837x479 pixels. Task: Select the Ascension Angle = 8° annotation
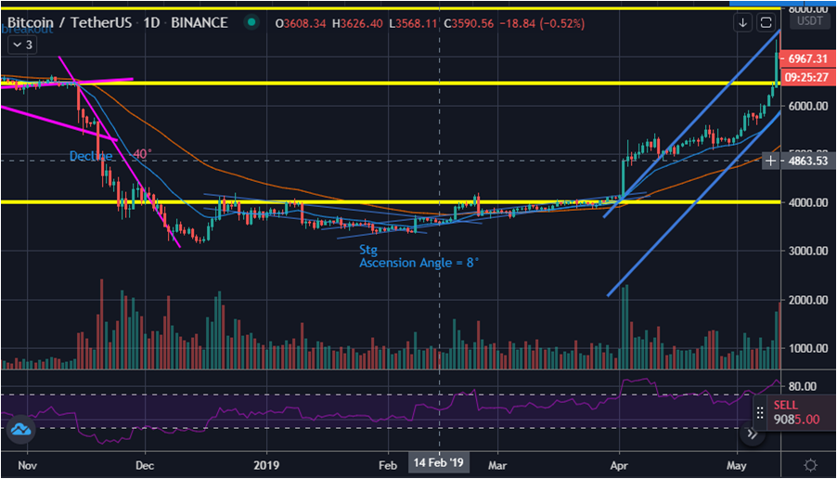point(418,263)
